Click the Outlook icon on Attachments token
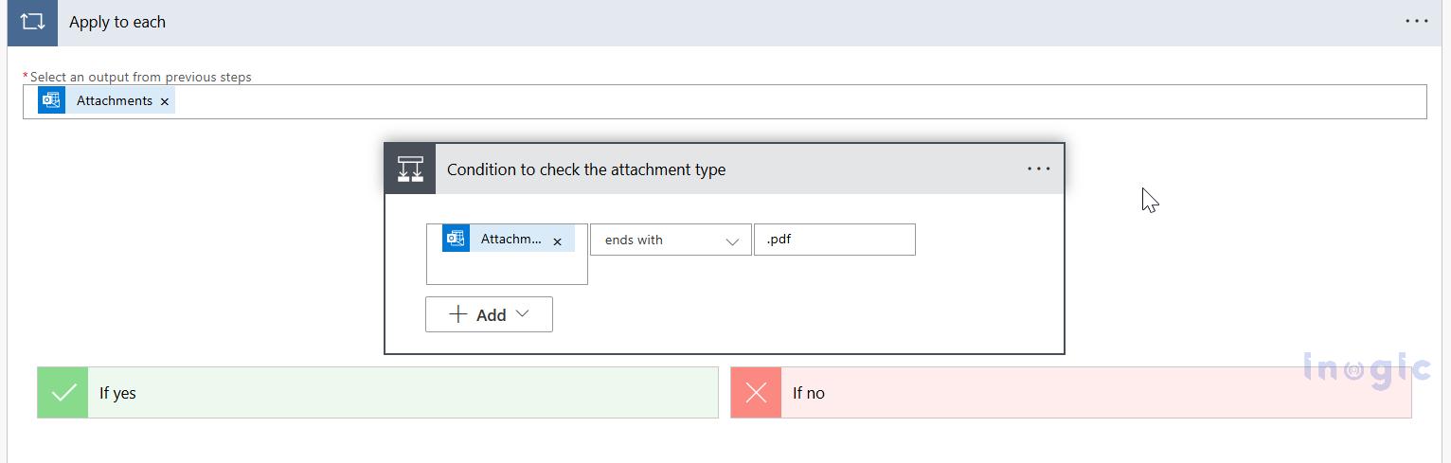This screenshot has height=463, width=1451. pos(51,100)
